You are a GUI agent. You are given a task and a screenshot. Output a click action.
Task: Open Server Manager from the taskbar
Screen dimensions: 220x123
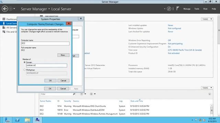7,120
